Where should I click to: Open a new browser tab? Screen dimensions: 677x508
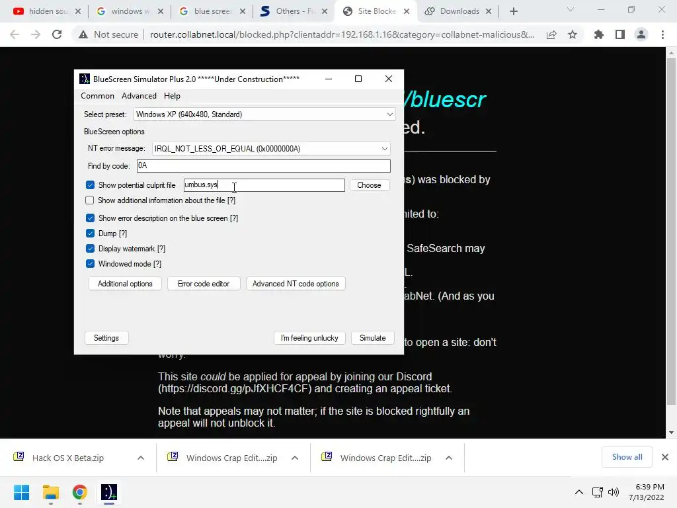[x=513, y=11]
